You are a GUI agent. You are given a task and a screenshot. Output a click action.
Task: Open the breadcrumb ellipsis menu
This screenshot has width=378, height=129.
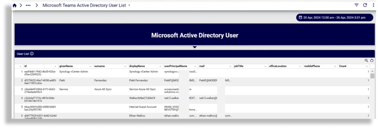28,5
